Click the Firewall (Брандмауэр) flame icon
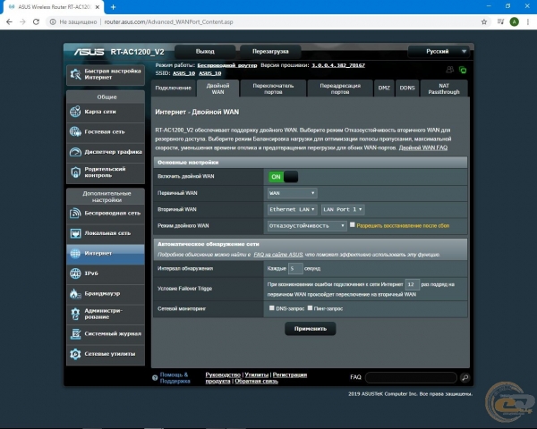The width and height of the screenshot is (537, 429). pyautogui.click(x=75, y=293)
